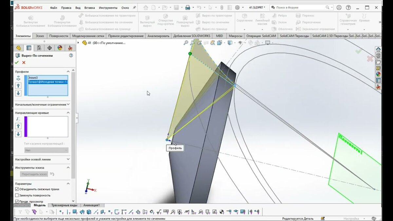Move selected profile up in list
Screen dimensions: 393x221
pyautogui.click(x=18, y=85)
